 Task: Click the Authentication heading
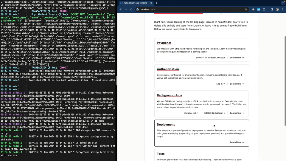coord(168,69)
